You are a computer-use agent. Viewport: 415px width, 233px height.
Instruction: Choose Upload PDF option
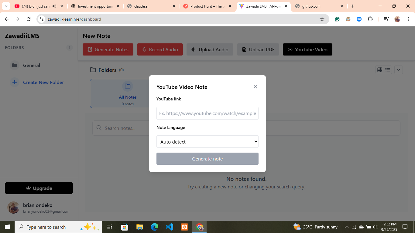pos(258,49)
